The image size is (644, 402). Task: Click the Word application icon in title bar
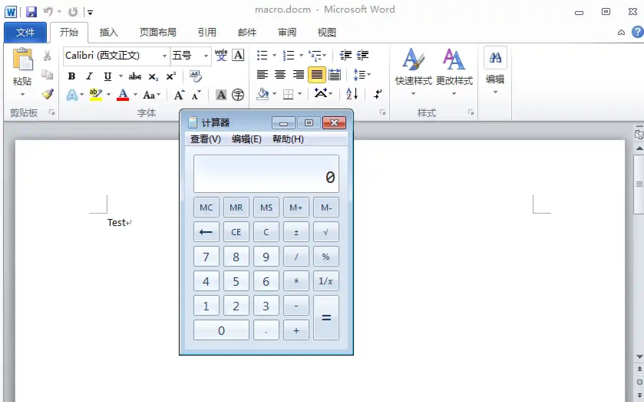coord(11,12)
